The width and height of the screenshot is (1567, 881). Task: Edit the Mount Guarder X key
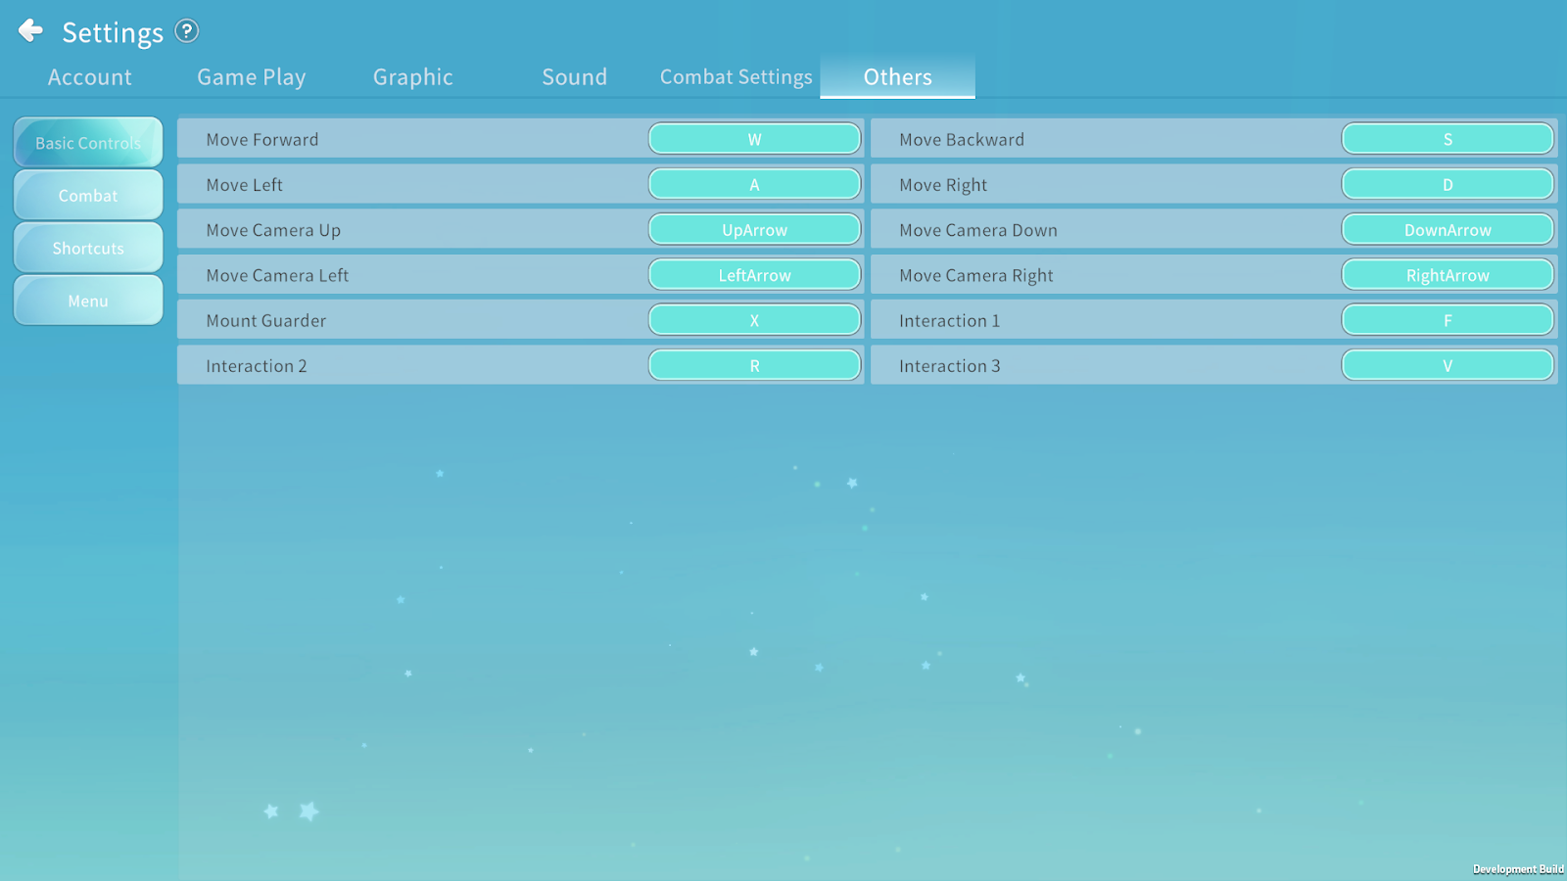pos(754,320)
